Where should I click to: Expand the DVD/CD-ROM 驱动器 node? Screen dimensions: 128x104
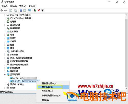tap(5, 15)
